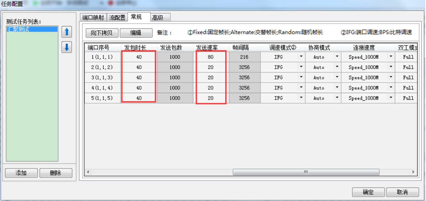Click the blue move-up arrow icon
Image resolution: width=426 pixels, height=201 pixels.
[x=66, y=32]
